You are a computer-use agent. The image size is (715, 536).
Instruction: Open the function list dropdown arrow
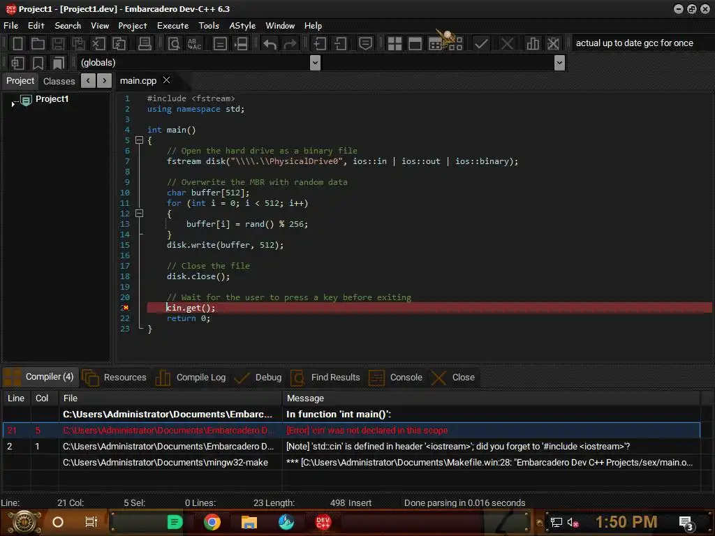pyautogui.click(x=559, y=62)
